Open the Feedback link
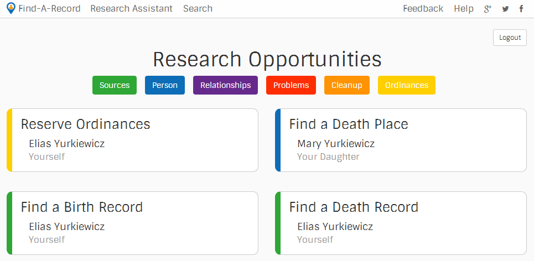The height and width of the screenshot is (261, 534). pyautogui.click(x=423, y=9)
